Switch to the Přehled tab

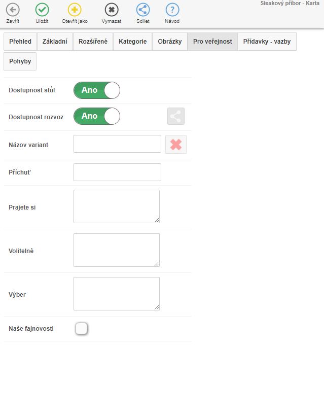coord(20,42)
